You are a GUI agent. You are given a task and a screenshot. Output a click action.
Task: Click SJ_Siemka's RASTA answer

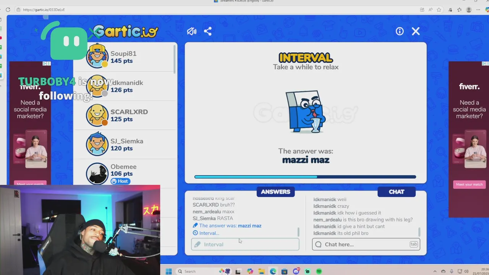213,218
